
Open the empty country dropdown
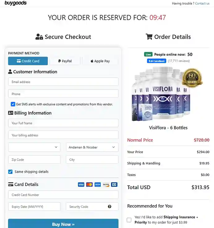click(34, 147)
